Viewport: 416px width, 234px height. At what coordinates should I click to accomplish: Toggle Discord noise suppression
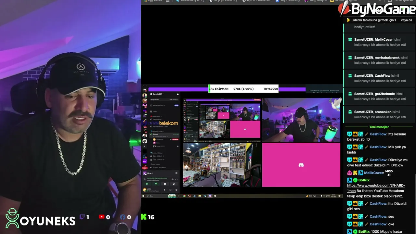(173, 179)
